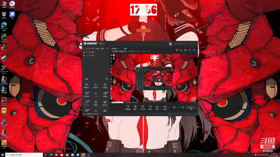
Task: Click the speaker icon in bottom toolbar
Action: (x=164, y=107)
